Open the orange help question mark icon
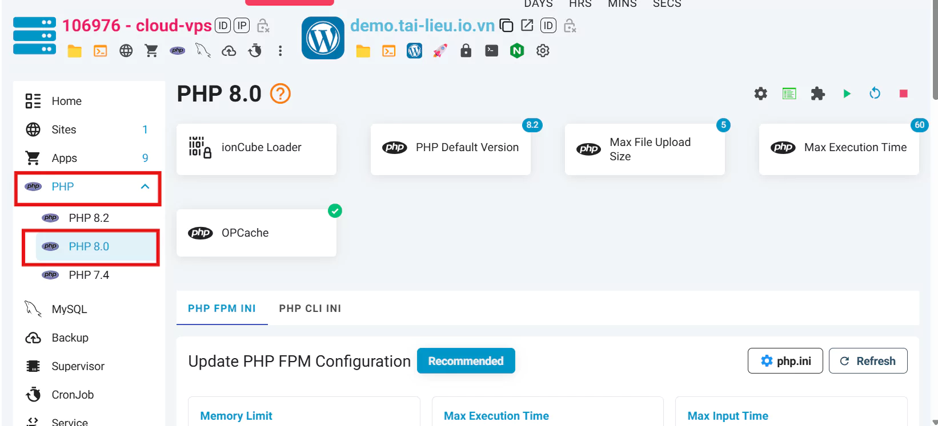The height and width of the screenshot is (426, 938). pyautogui.click(x=280, y=94)
